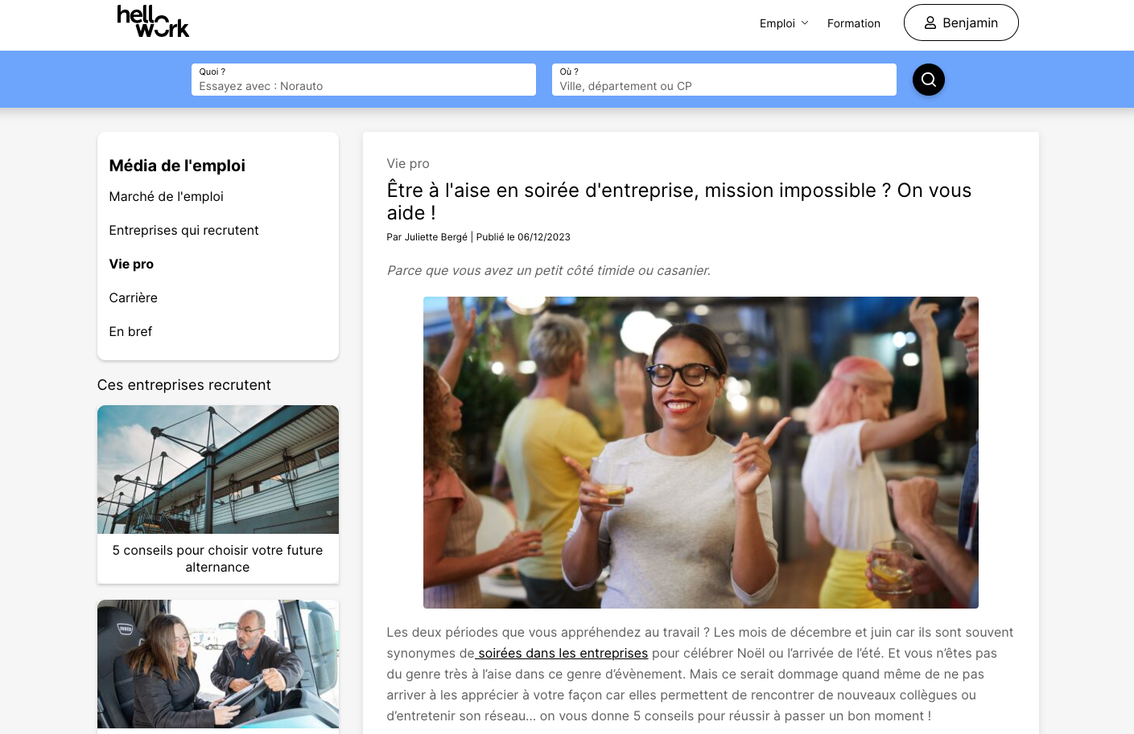Viewport: 1134px width, 734px height.
Task: Open the warehouse building article thumbnail
Action: tap(217, 470)
